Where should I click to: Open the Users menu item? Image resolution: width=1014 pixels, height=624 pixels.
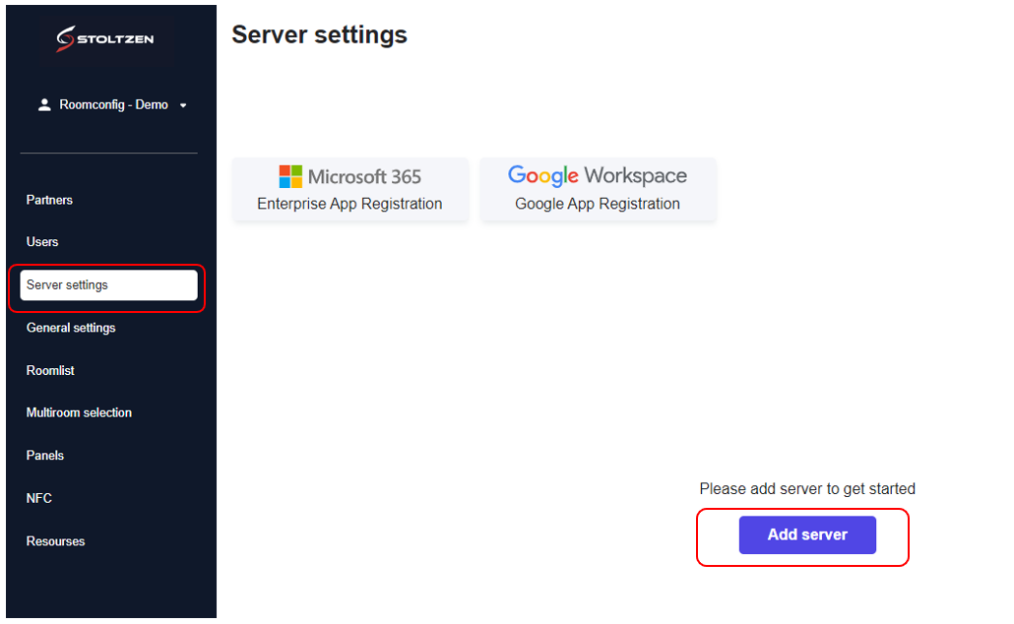42,242
